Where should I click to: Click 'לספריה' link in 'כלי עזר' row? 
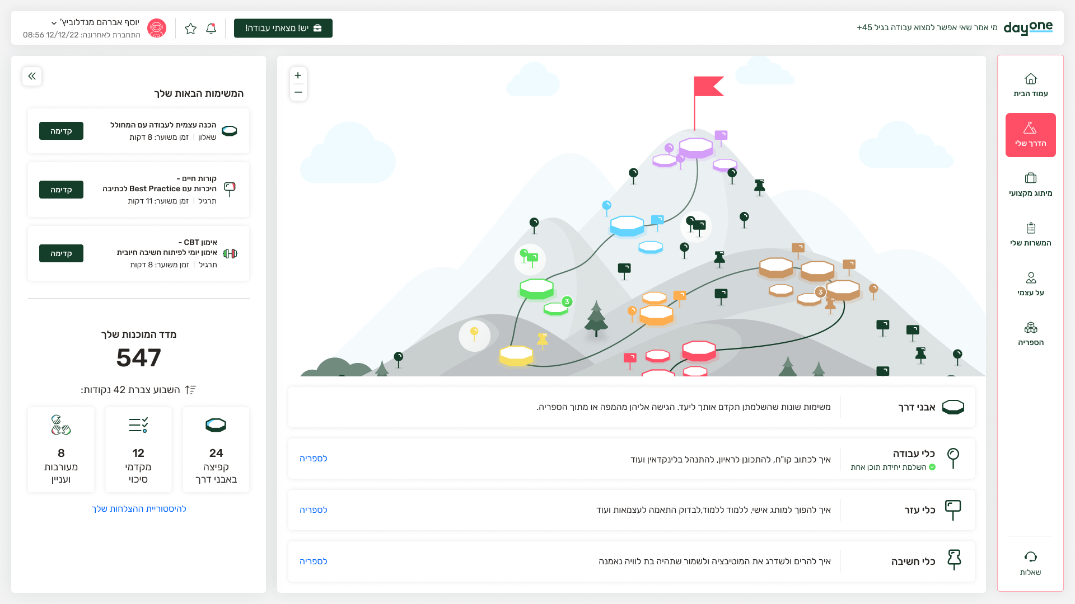(x=314, y=510)
